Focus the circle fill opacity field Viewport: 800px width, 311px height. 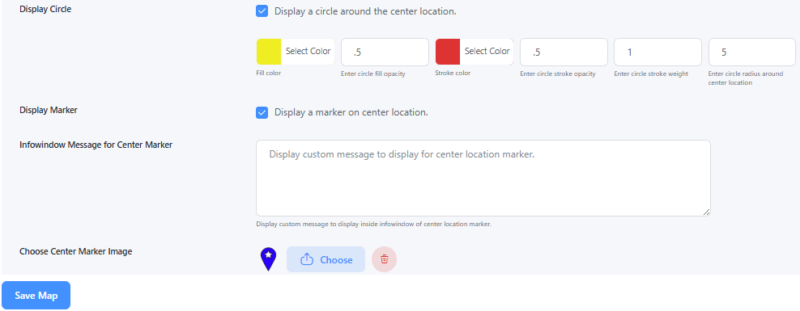[x=385, y=52]
